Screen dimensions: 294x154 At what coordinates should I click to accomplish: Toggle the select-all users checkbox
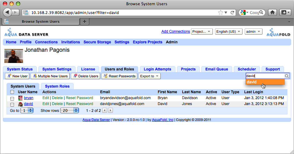coord(12,92)
